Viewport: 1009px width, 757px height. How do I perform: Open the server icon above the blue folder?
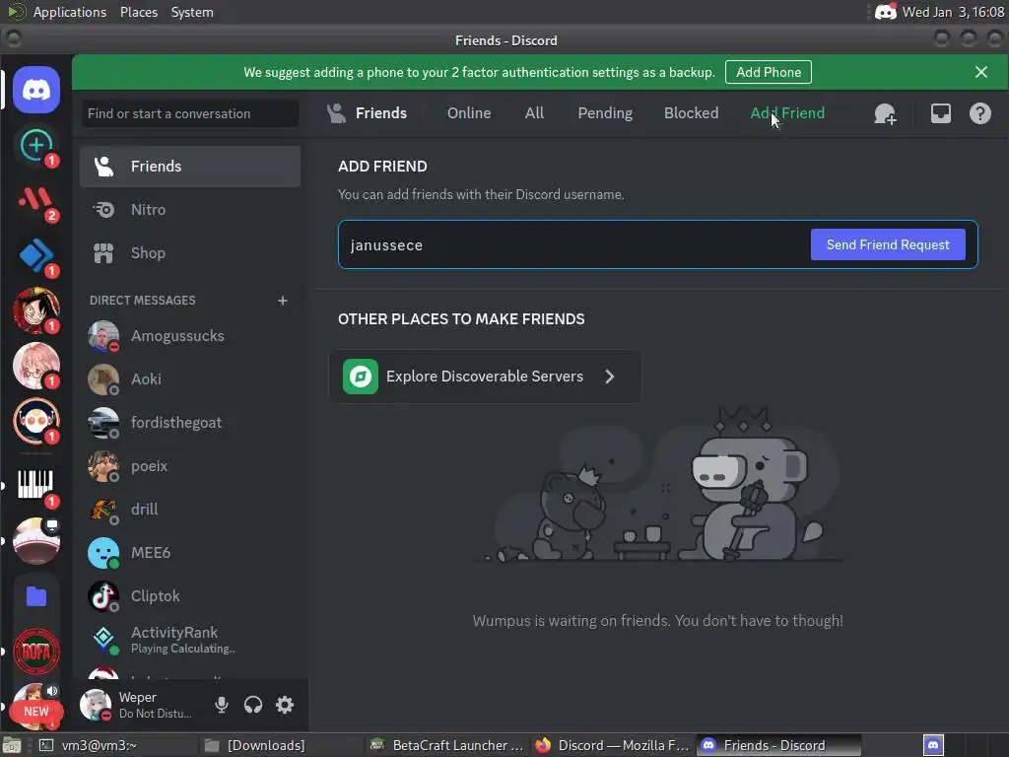[x=36, y=541]
